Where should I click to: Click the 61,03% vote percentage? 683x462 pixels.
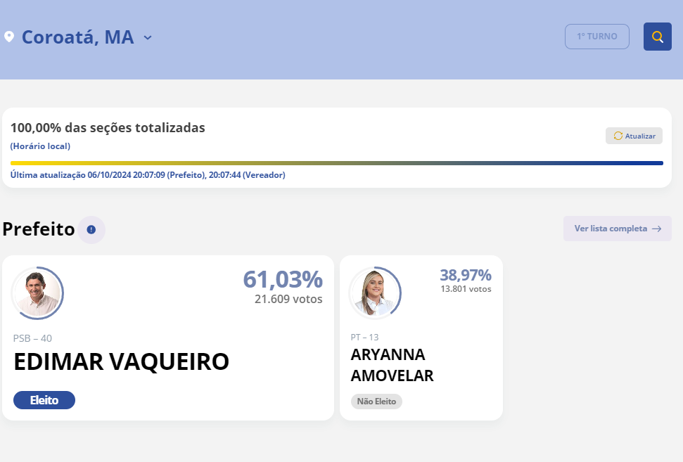point(283,279)
